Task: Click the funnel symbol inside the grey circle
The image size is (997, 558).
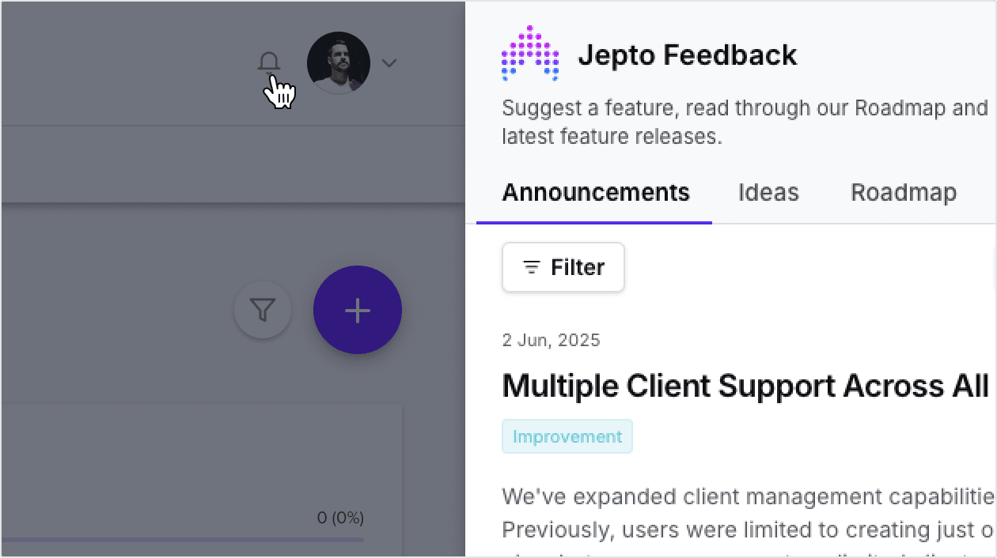Action: pyautogui.click(x=263, y=310)
